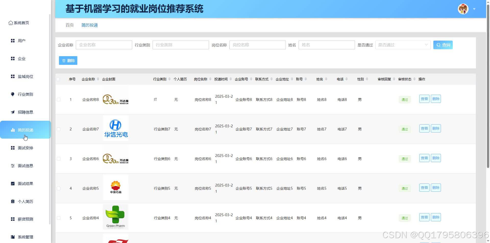The width and height of the screenshot is (490, 243).
Task: Sort by 姓名 column arrows
Action: coord(326,79)
